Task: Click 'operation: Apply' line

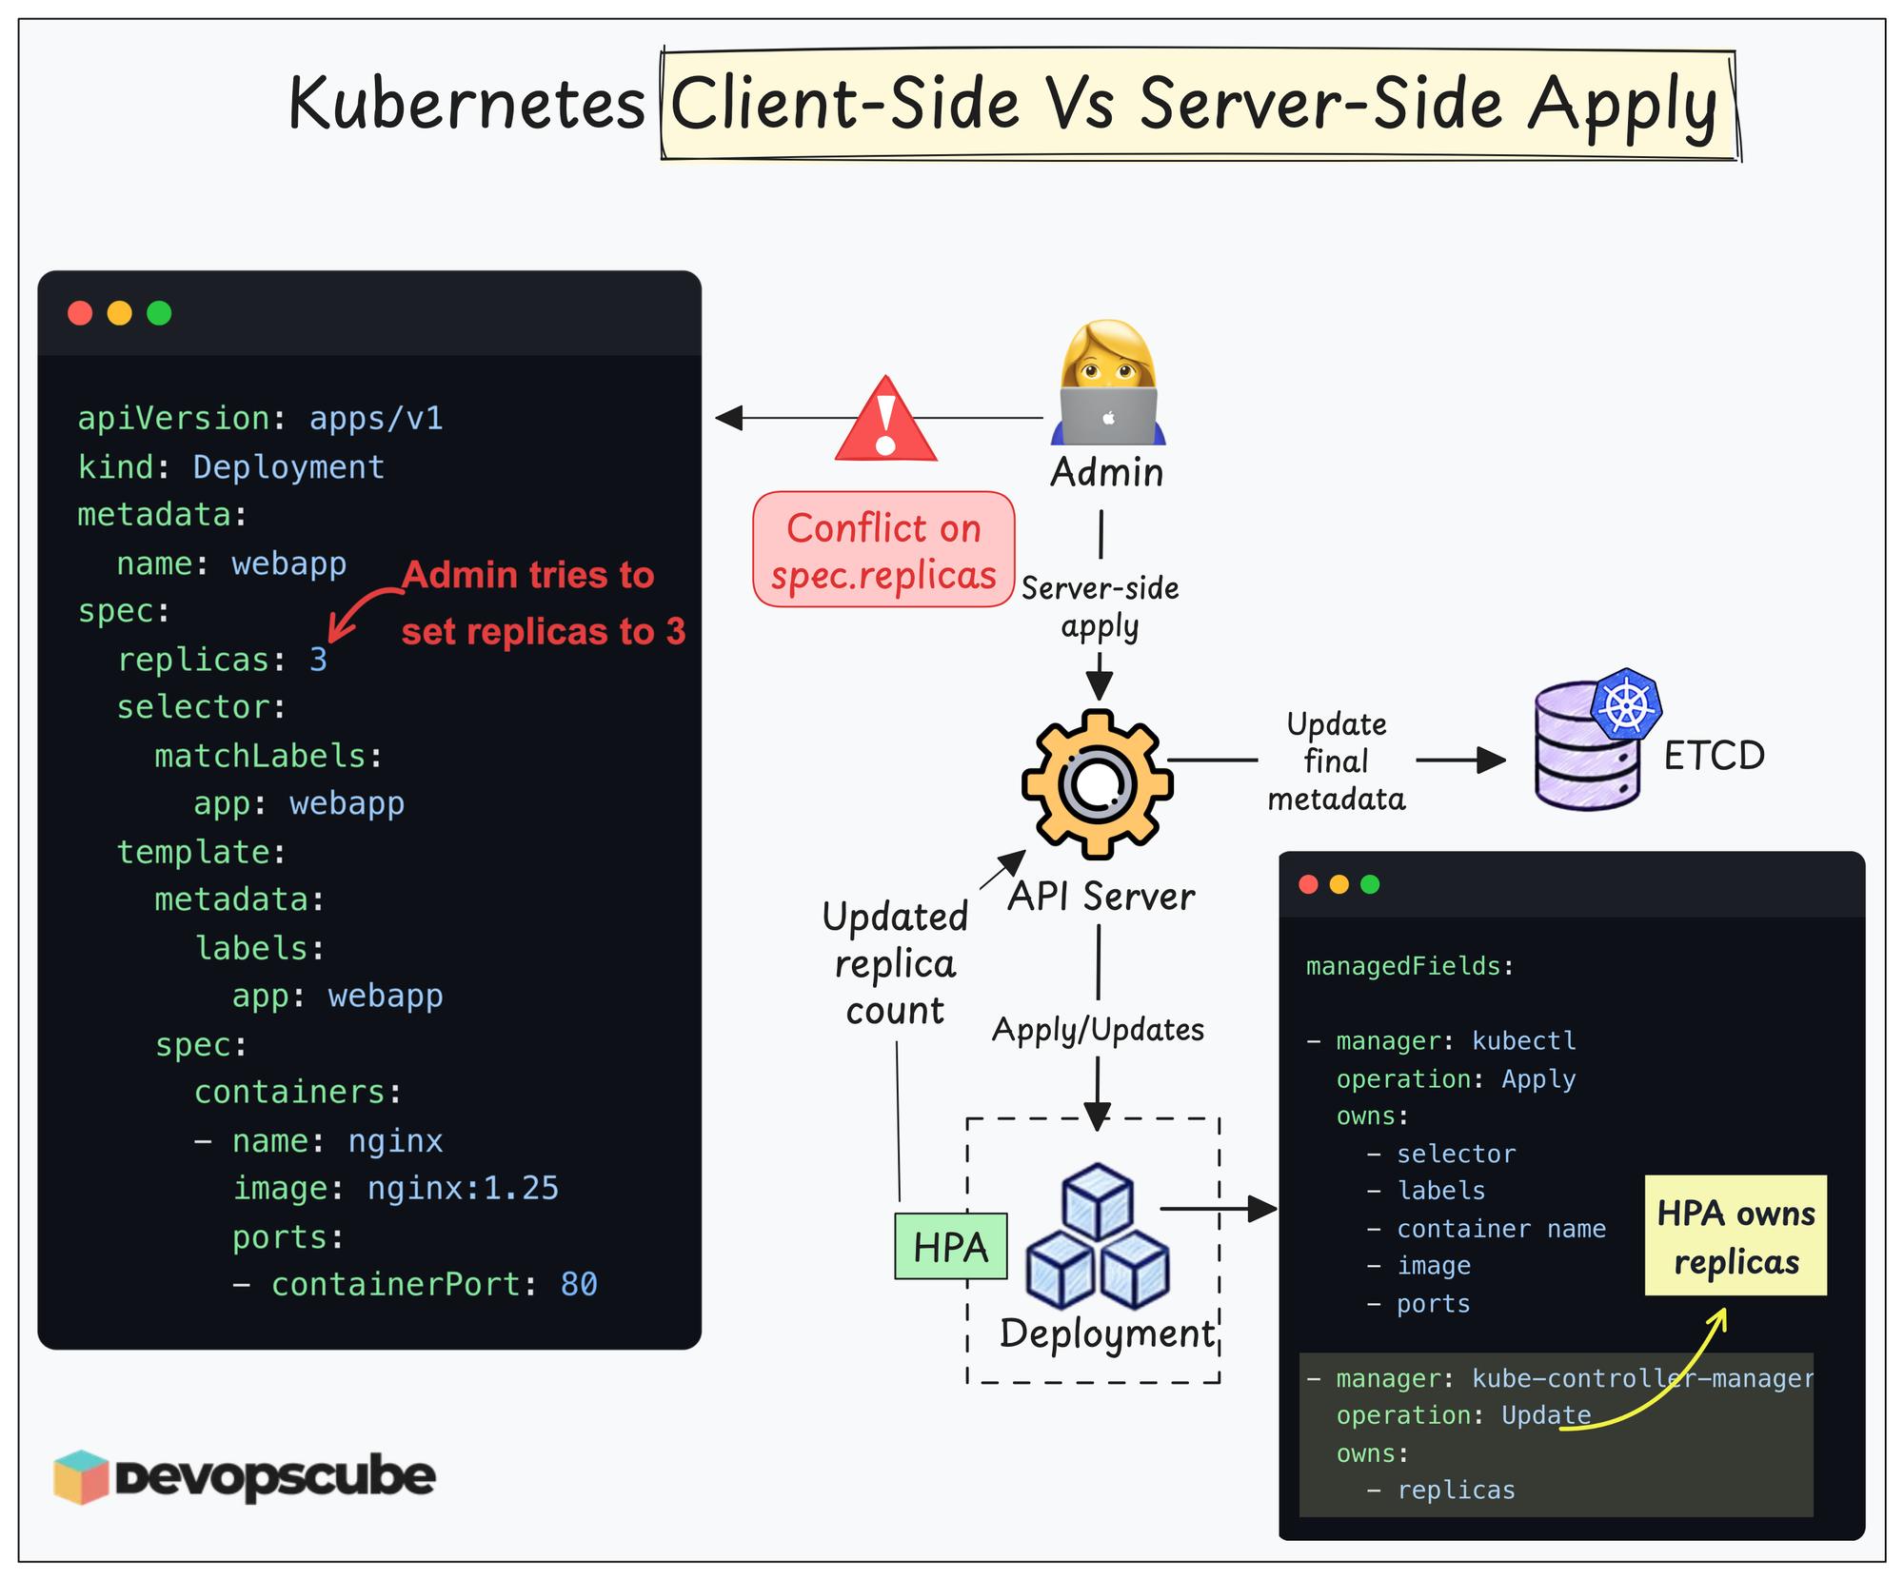Action: 1456,1079
